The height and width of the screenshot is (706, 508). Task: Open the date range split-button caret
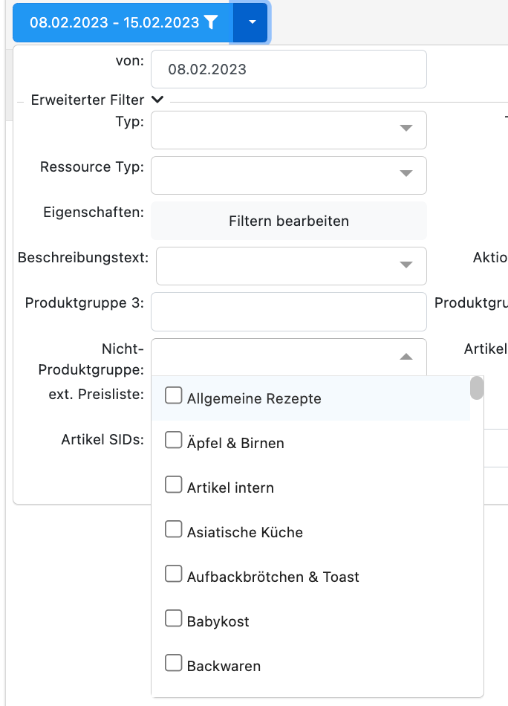(252, 22)
